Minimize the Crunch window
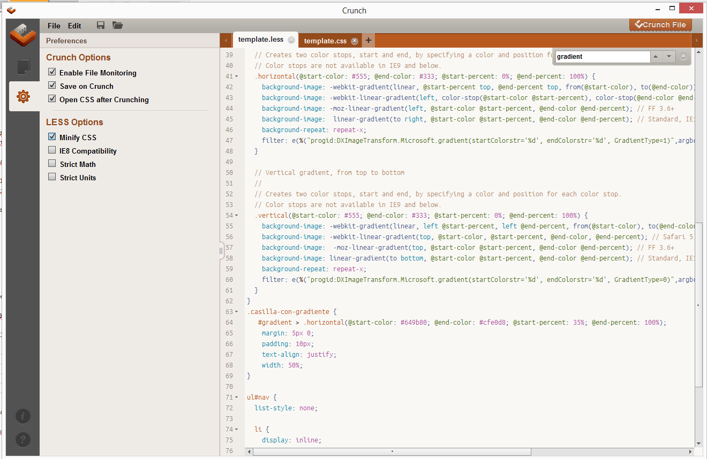707x459 pixels. [657, 9]
